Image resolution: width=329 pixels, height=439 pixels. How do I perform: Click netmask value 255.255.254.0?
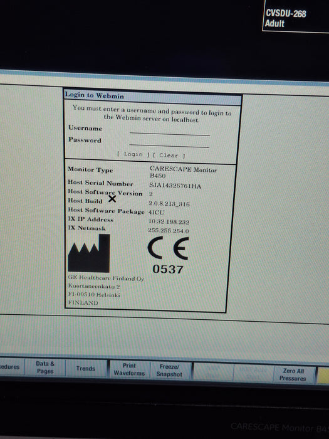(x=169, y=231)
